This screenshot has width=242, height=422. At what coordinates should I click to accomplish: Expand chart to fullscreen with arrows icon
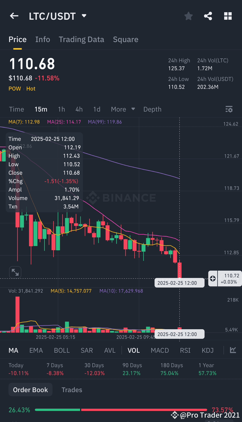coord(15,272)
